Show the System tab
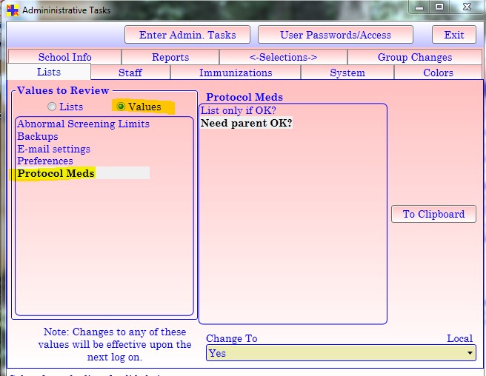 [x=347, y=73]
